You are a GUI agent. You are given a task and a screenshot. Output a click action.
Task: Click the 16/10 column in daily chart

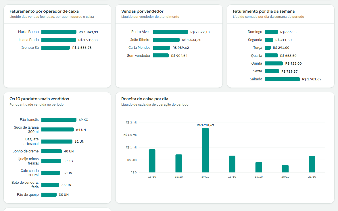coord(179,163)
